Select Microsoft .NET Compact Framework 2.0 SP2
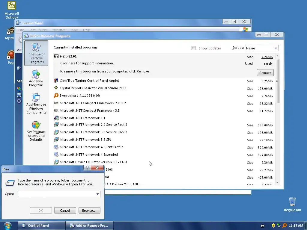 [164, 103]
